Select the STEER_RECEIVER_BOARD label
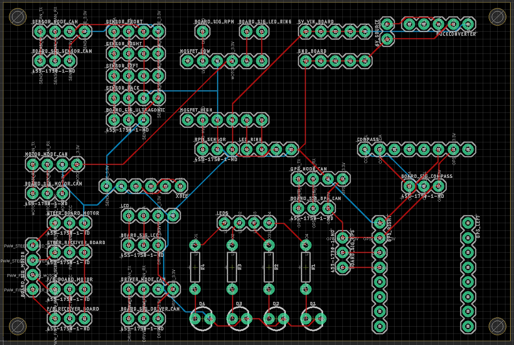Image resolution: width=514 pixels, height=345 pixels. [x=76, y=243]
